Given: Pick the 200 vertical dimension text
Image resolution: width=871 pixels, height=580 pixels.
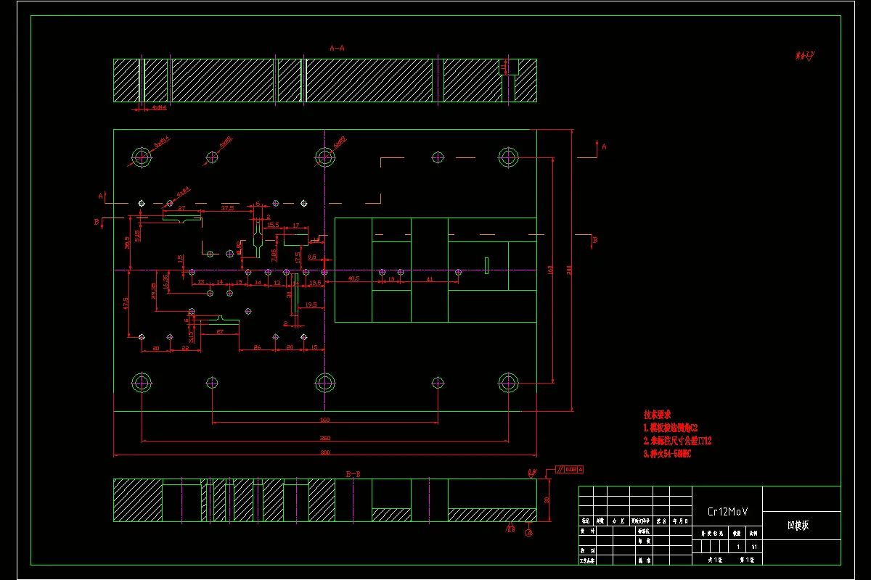Looking at the screenshot, I should [569, 270].
